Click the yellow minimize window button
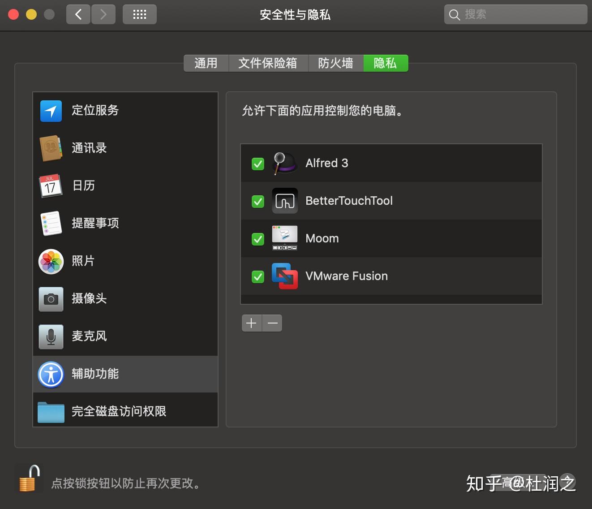 coord(31,14)
